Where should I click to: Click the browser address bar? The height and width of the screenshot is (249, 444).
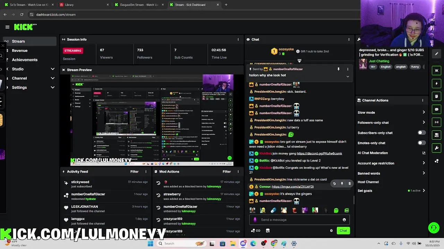(x=194, y=15)
